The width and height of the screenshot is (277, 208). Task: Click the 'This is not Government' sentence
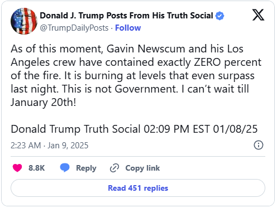(120, 89)
